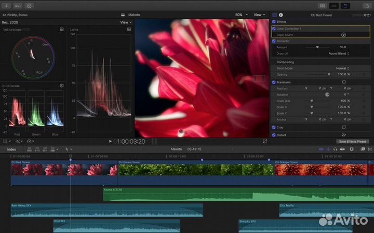The image size is (374, 233).
Task: Adjust the Opacity slider
Action: (x=328, y=74)
